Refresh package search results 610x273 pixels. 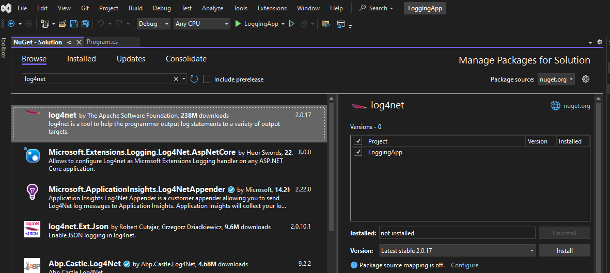click(194, 79)
